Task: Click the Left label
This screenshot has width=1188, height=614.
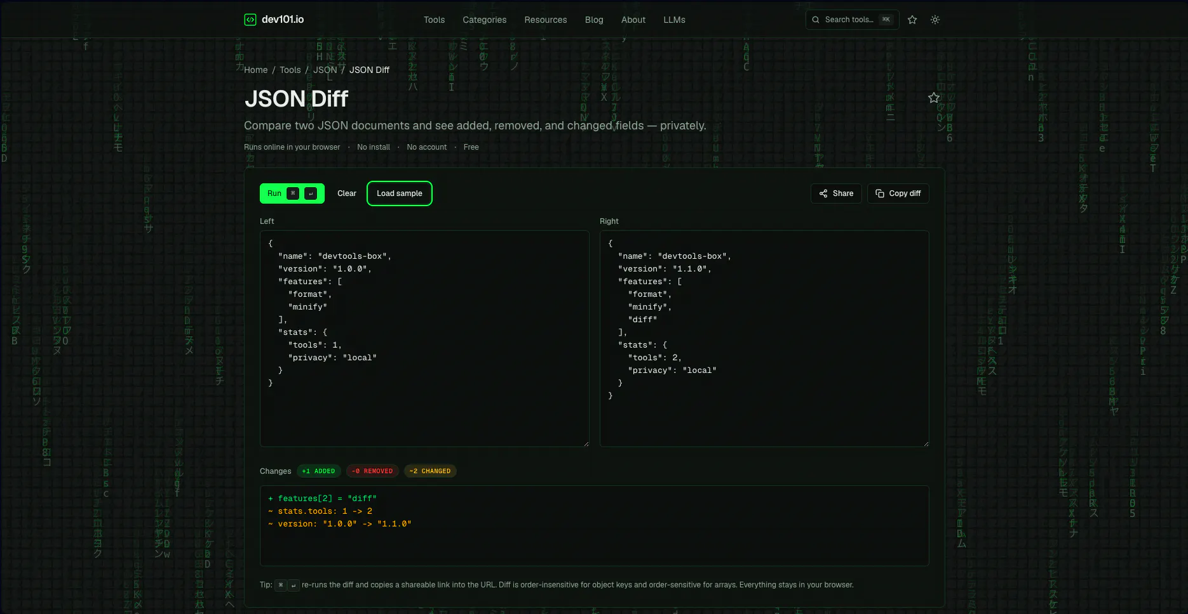Action: click(x=267, y=221)
